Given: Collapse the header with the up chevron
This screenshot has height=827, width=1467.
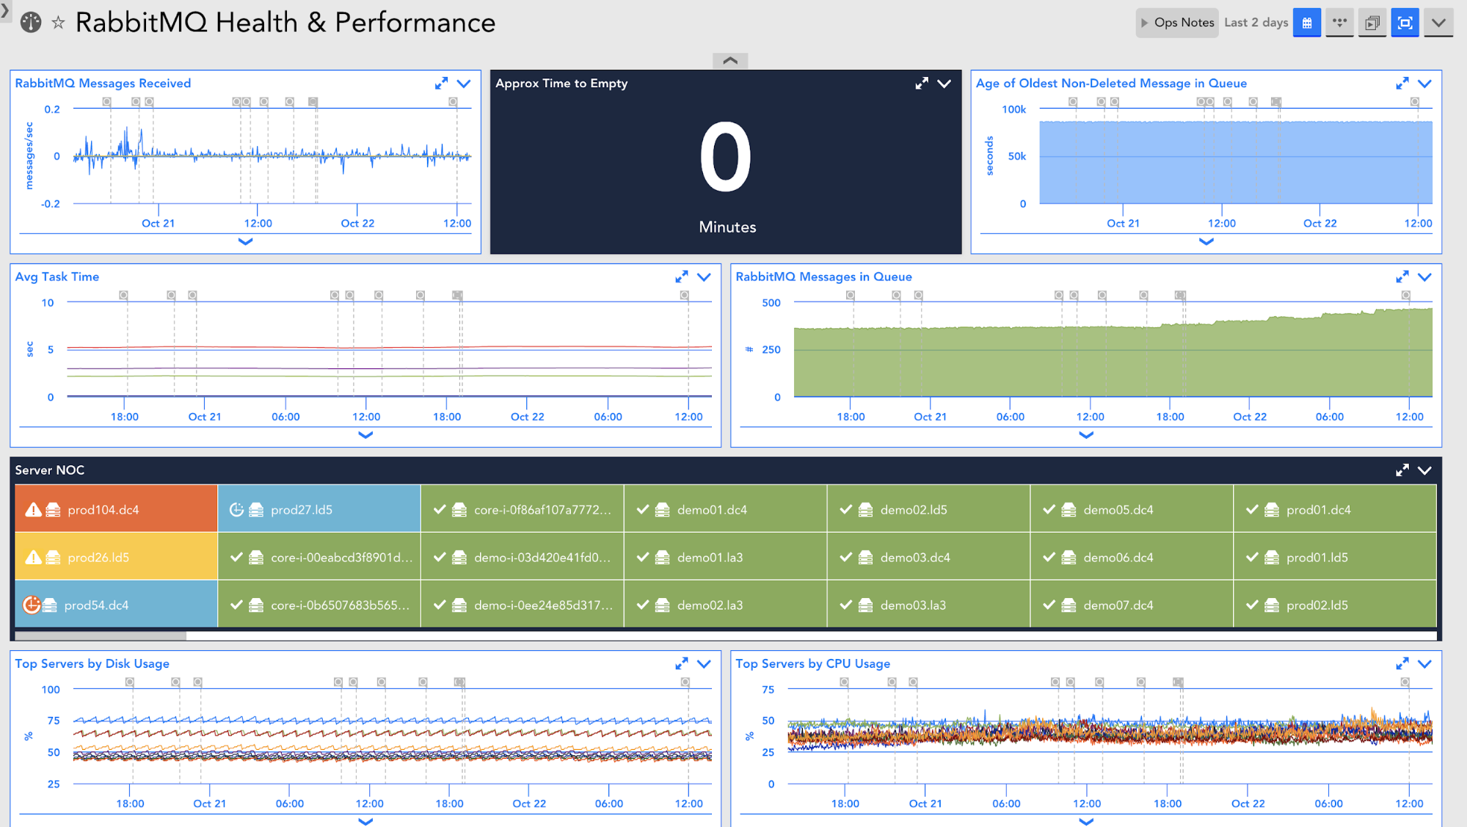Looking at the screenshot, I should tap(730, 61).
